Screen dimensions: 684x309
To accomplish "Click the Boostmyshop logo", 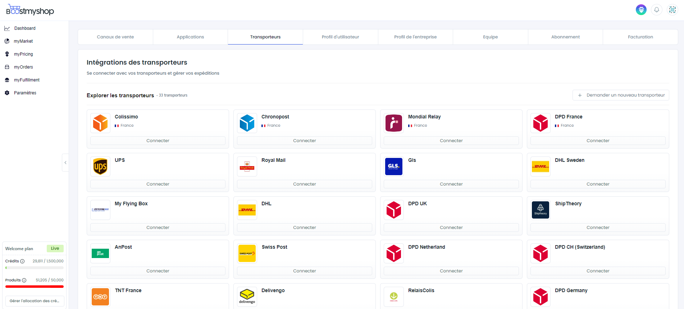I will [30, 10].
